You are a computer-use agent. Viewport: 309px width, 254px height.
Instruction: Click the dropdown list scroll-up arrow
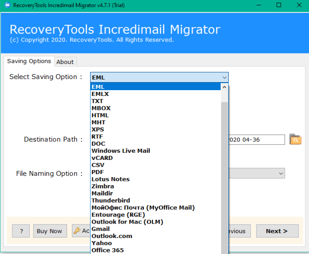[x=224, y=87]
